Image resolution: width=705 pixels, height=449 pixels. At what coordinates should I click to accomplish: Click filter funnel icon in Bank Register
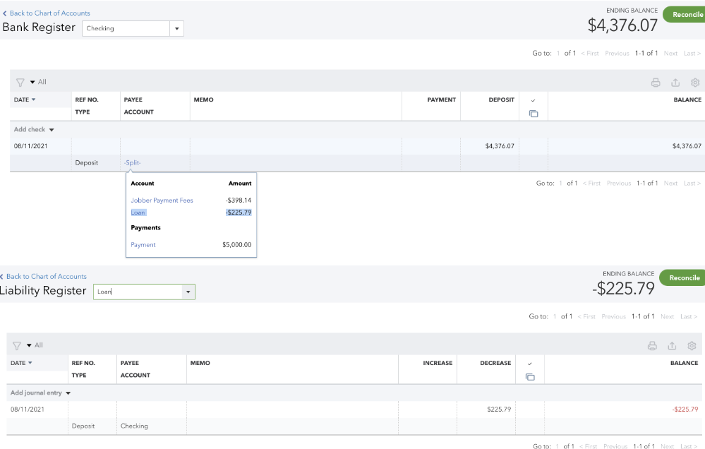pos(20,83)
